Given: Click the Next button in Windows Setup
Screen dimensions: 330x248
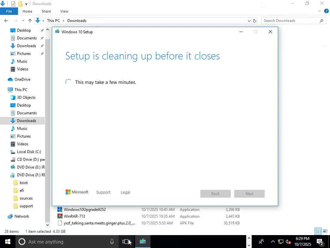Looking at the screenshot, I should (249, 194).
